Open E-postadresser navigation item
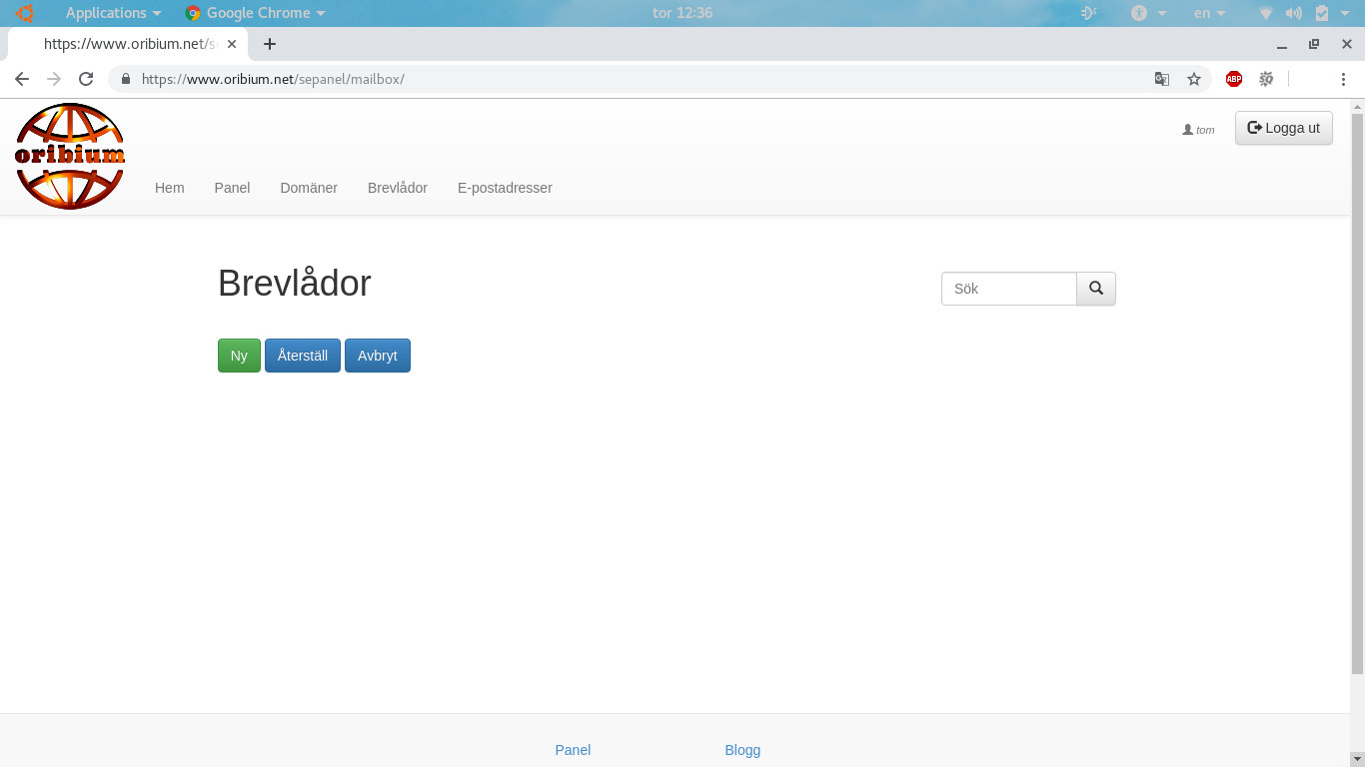 505,188
